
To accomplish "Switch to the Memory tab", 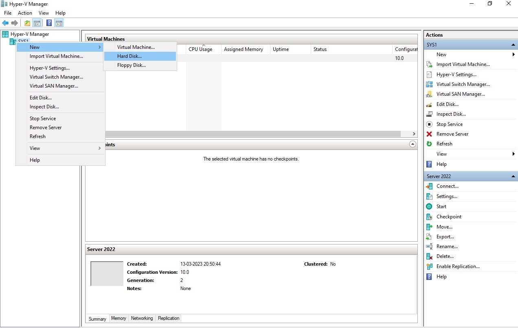I will 119,318.
